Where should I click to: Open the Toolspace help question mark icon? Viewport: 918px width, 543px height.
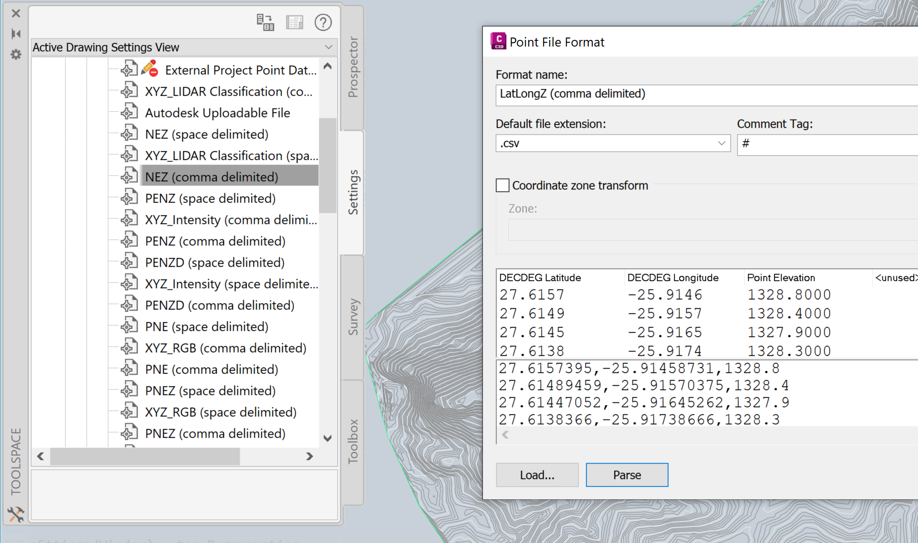[323, 22]
